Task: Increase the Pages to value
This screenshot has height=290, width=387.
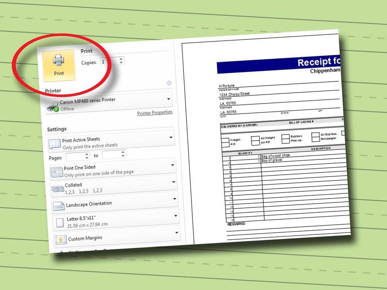Action: click(x=123, y=152)
